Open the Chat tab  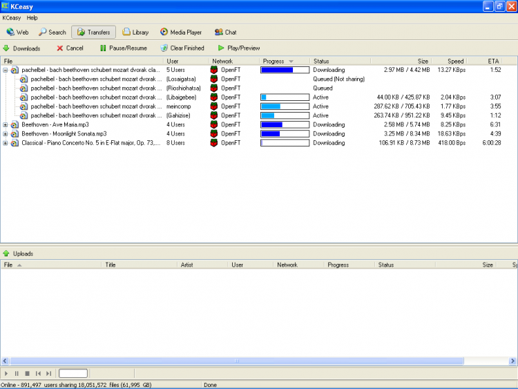(226, 32)
